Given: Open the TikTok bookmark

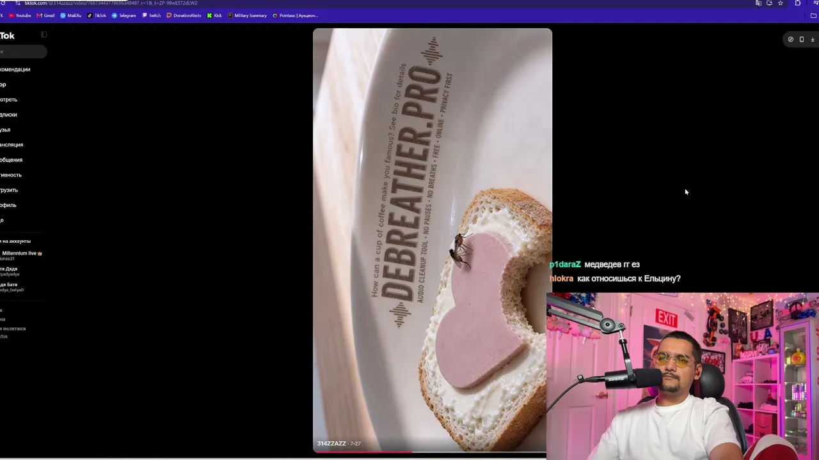Looking at the screenshot, I should (x=97, y=15).
